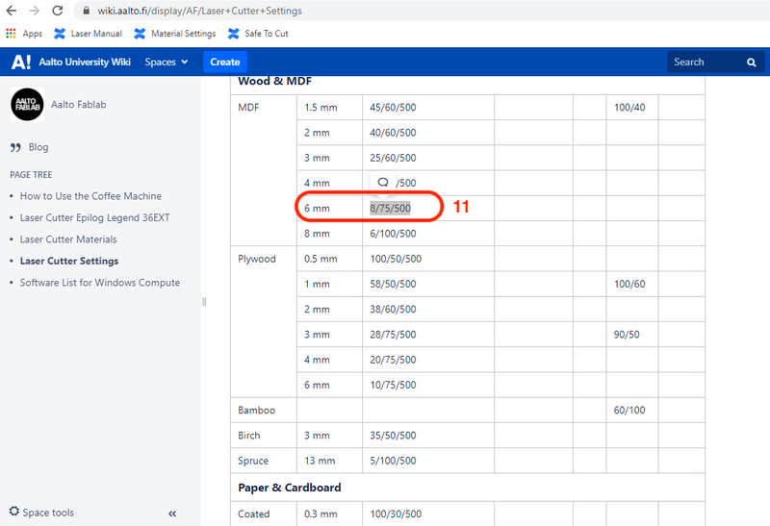Open the Blog link in sidebar
770x526 pixels.
pyautogui.click(x=38, y=147)
